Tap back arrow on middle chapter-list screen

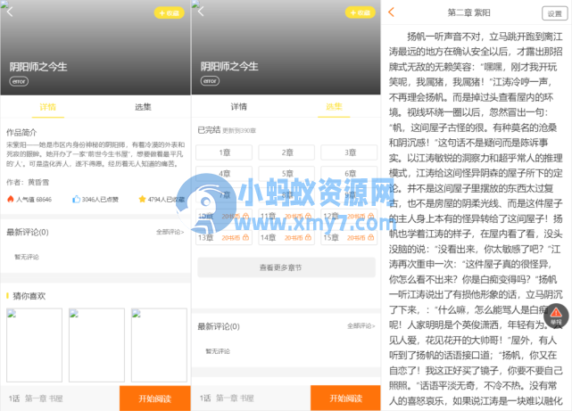pyautogui.click(x=201, y=12)
